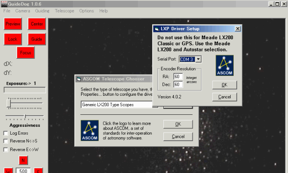Click the LXP Driver Setup title icon

tap(157, 28)
